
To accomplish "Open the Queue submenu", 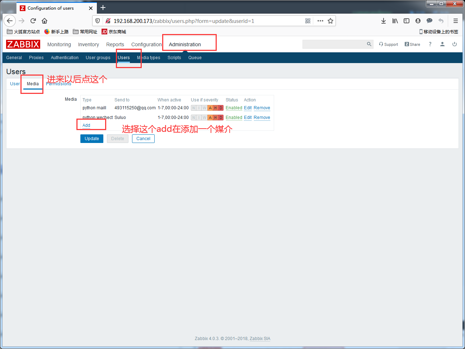I will pos(195,58).
